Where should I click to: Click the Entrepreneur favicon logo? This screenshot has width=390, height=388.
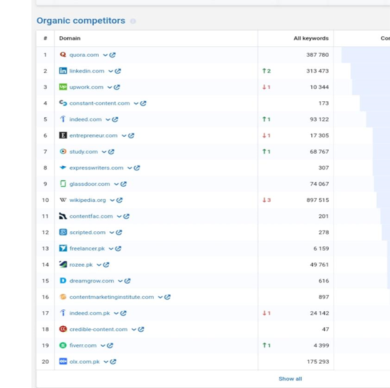pyautogui.click(x=63, y=136)
